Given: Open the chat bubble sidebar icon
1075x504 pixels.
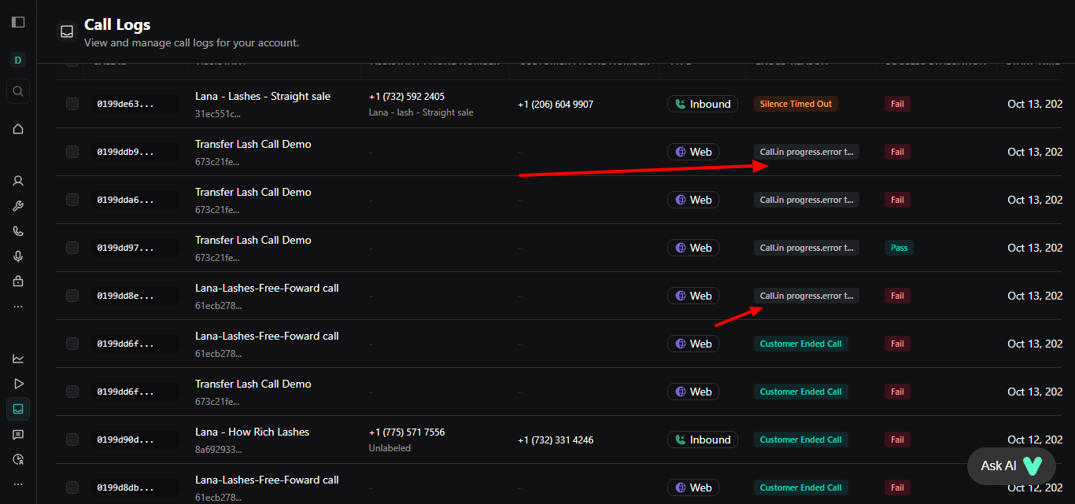Looking at the screenshot, I should 18,434.
